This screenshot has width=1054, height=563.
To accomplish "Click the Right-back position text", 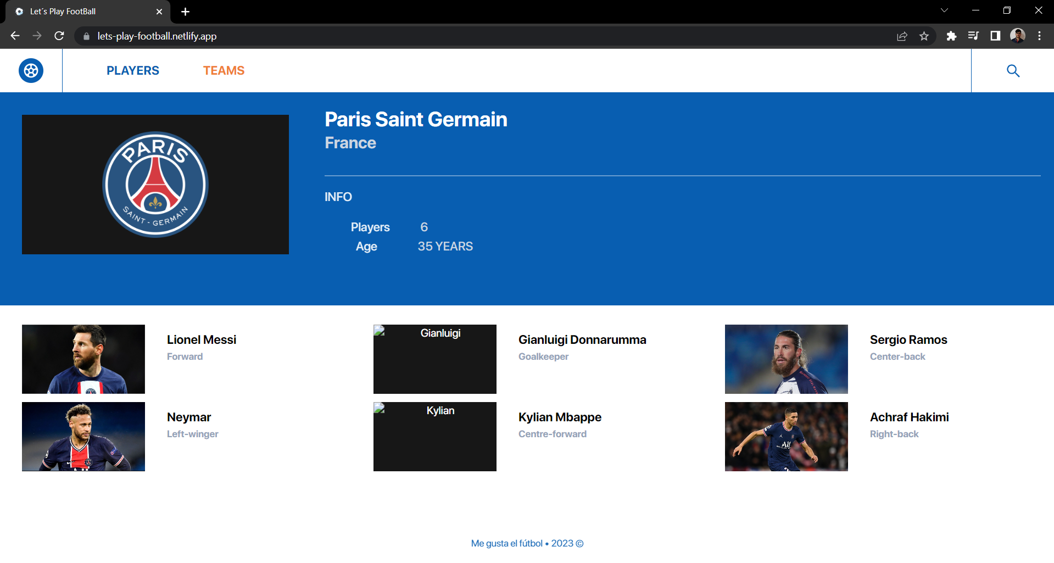I will point(894,434).
